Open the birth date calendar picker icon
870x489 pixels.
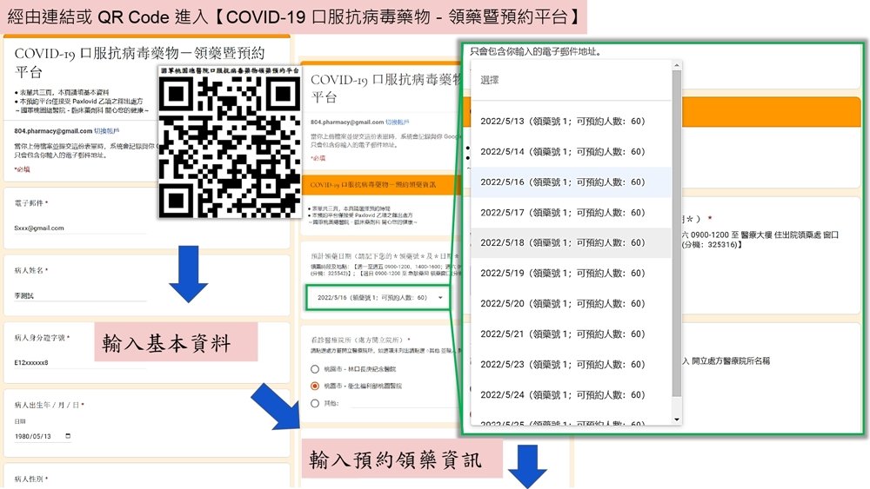tap(68, 436)
